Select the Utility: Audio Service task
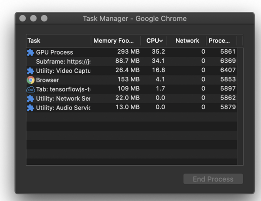 coord(63,108)
